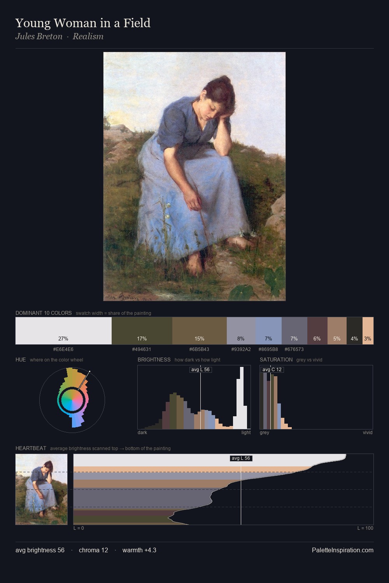The width and height of the screenshot is (389, 583).
Task: Click hex code #676573 label
Action: 294,349
